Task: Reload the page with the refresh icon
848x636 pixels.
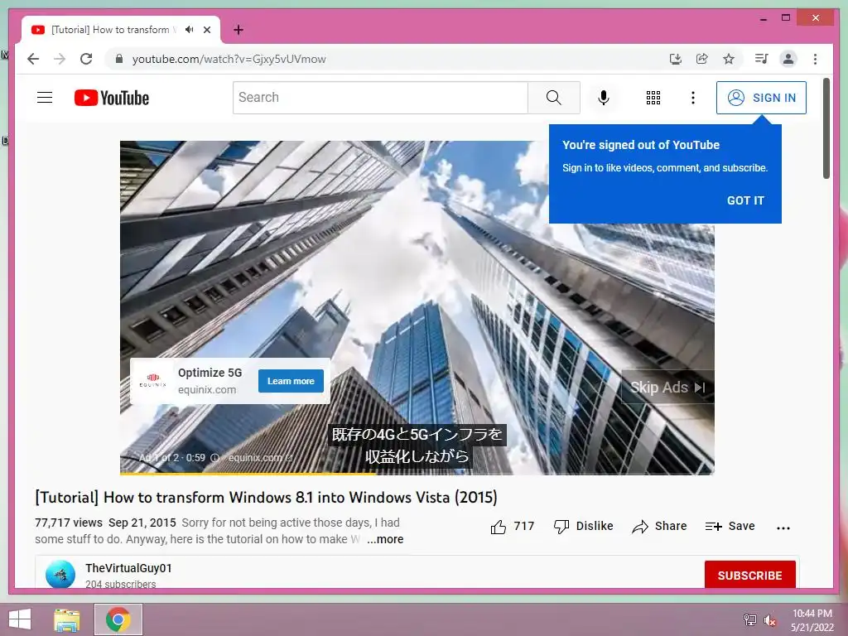Action: [x=86, y=59]
